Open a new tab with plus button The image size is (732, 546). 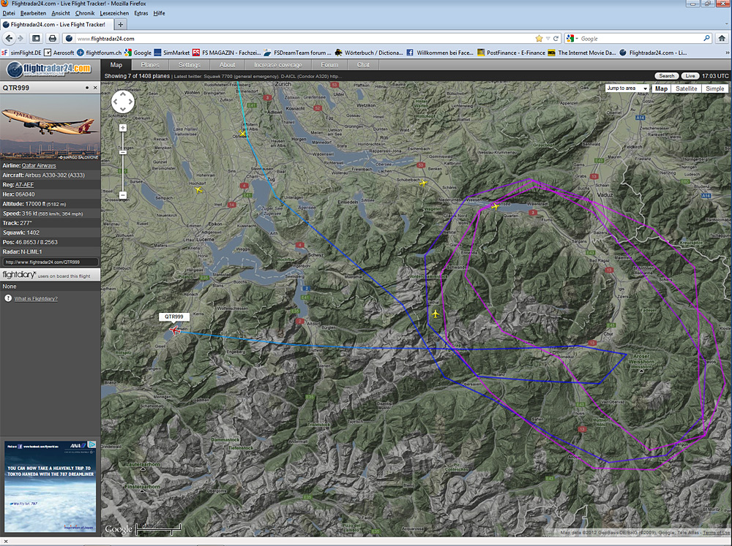pos(121,24)
